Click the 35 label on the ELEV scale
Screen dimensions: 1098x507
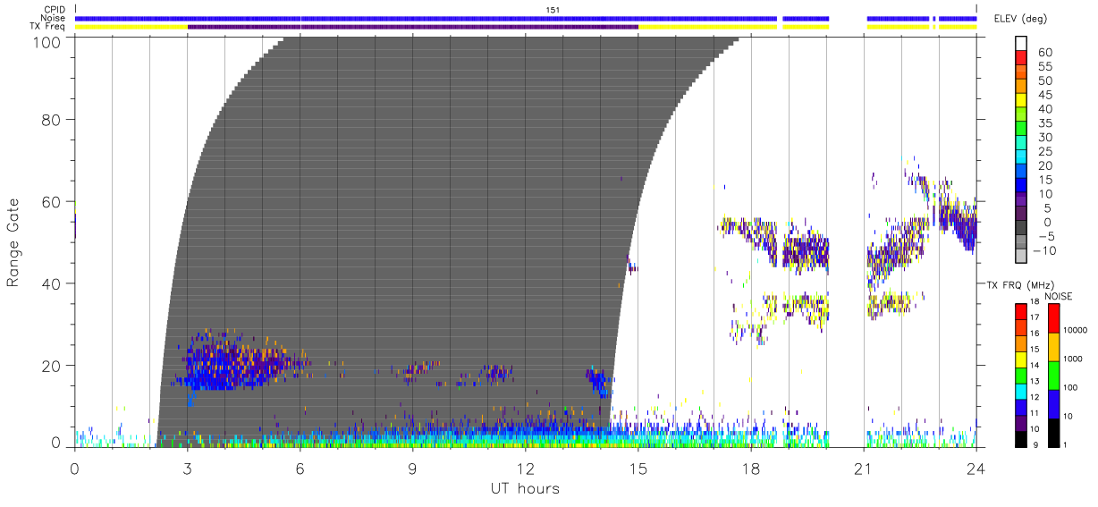(x=1045, y=123)
